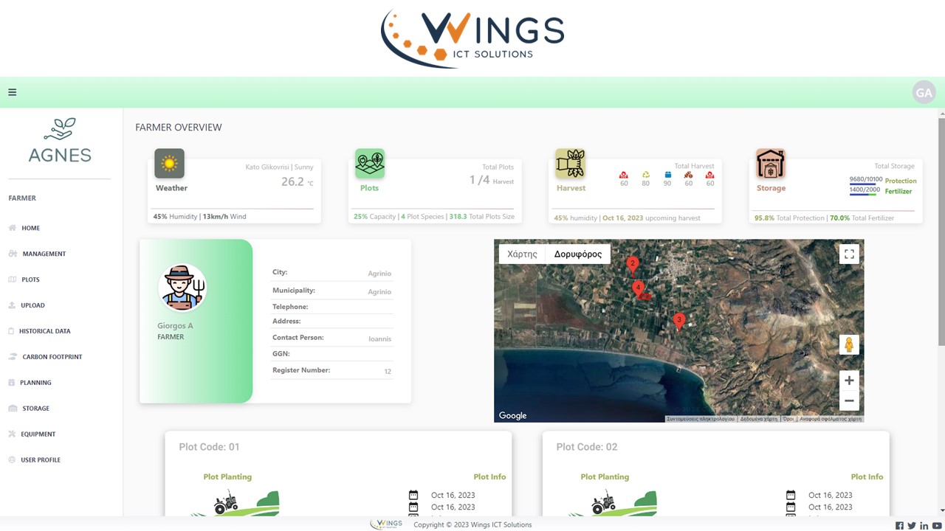The width and height of the screenshot is (945, 531).
Task: Click the AGNES plant logo
Action: (60, 140)
